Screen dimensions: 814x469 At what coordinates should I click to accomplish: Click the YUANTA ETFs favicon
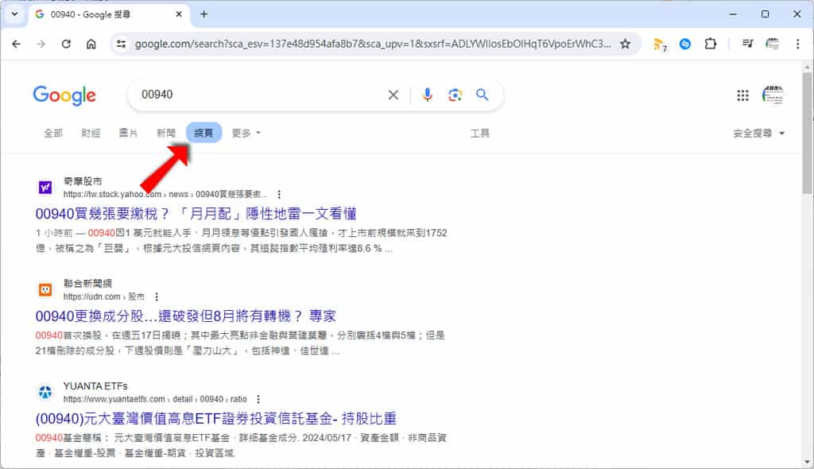pyautogui.click(x=45, y=392)
